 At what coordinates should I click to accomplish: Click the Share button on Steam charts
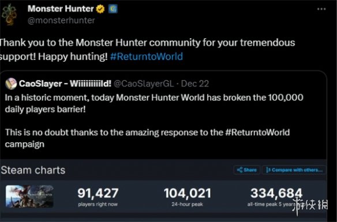pyautogui.click(x=247, y=170)
